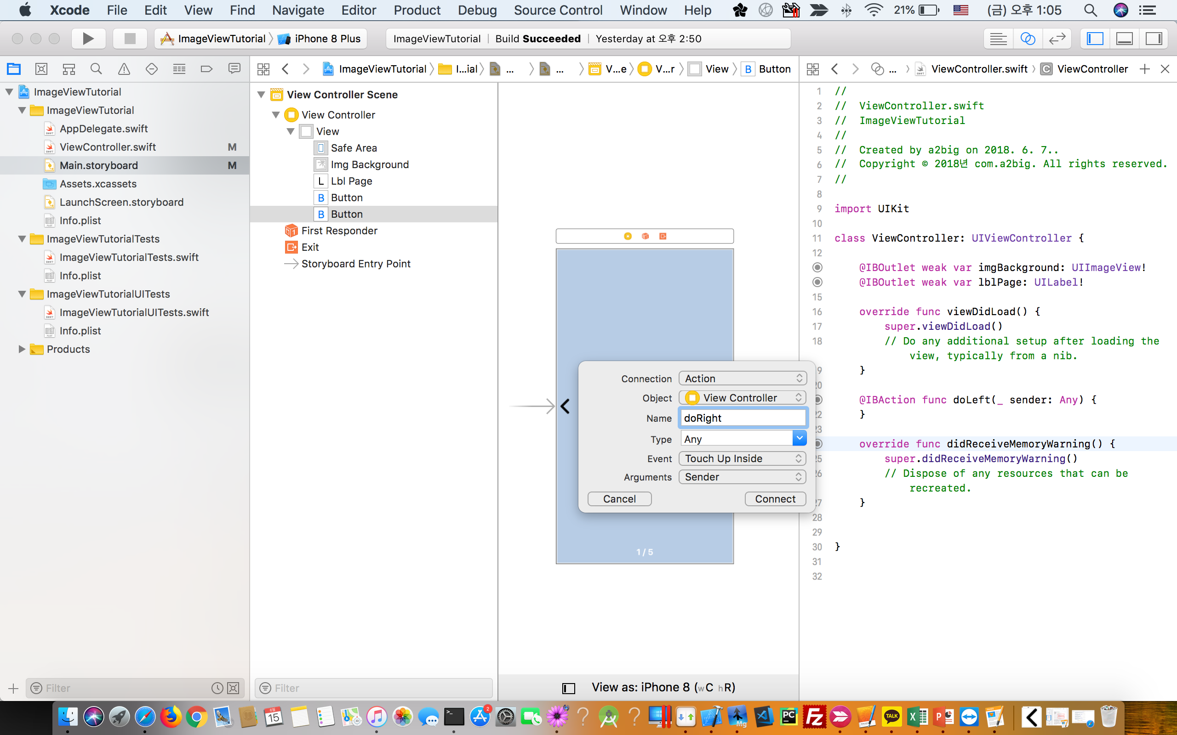The image size is (1177, 735).
Task: Open the Debug navigator
Action: 179,69
